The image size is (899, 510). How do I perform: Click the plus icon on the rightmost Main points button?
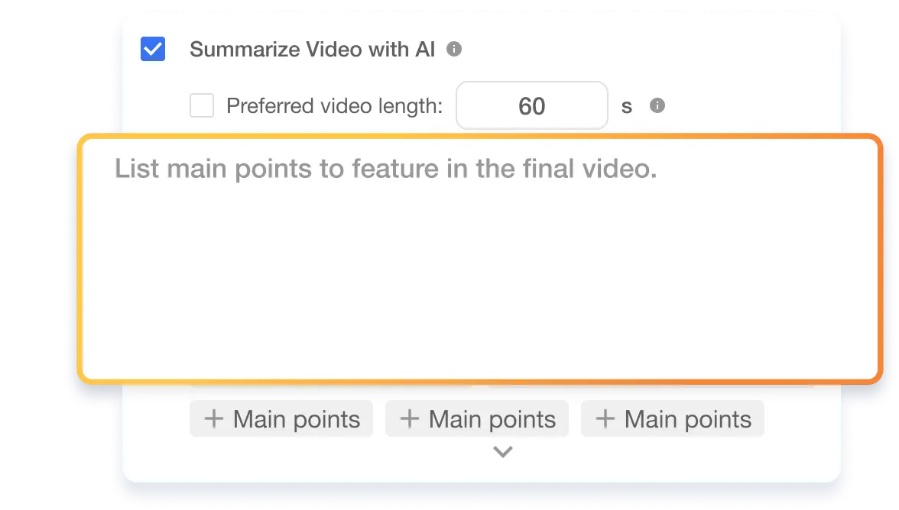click(605, 418)
